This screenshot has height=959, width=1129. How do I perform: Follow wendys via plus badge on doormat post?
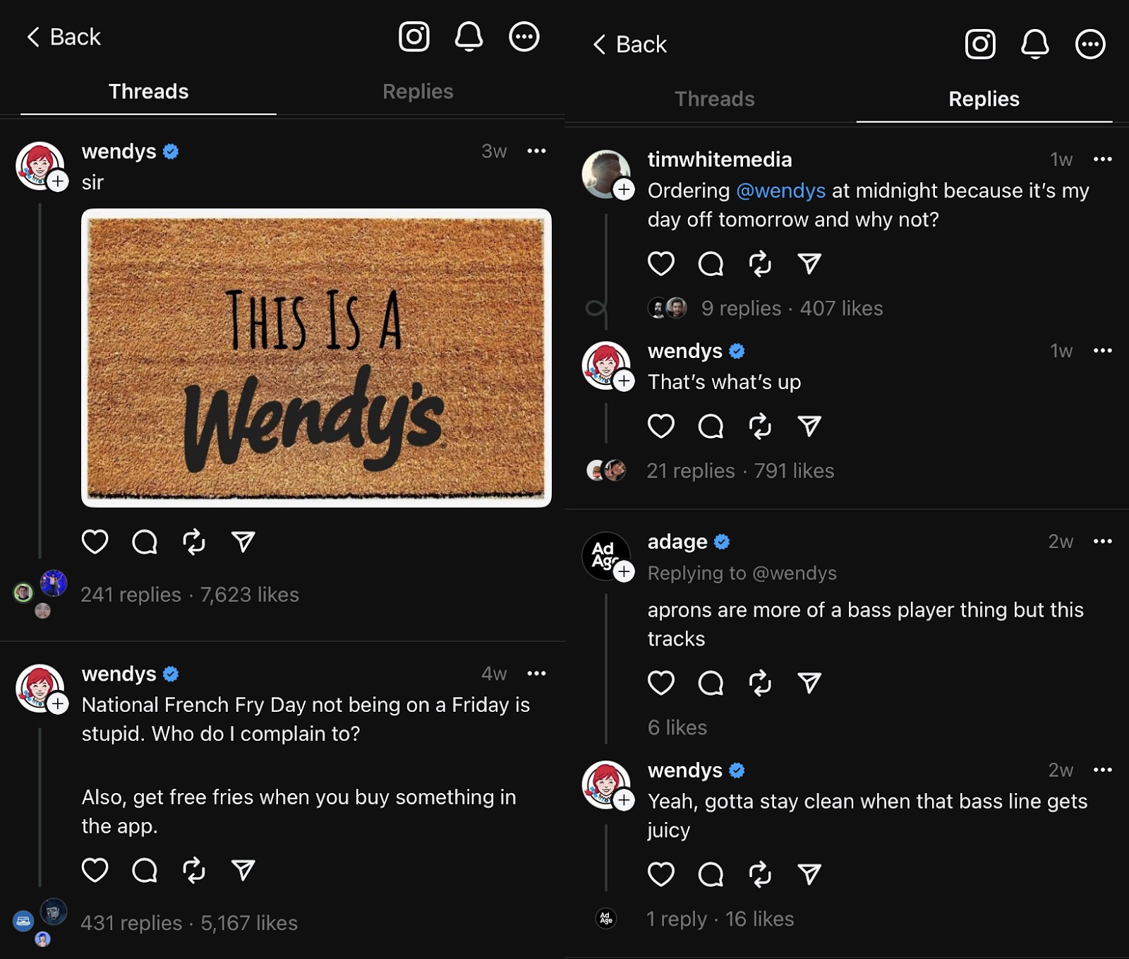pyautogui.click(x=58, y=181)
